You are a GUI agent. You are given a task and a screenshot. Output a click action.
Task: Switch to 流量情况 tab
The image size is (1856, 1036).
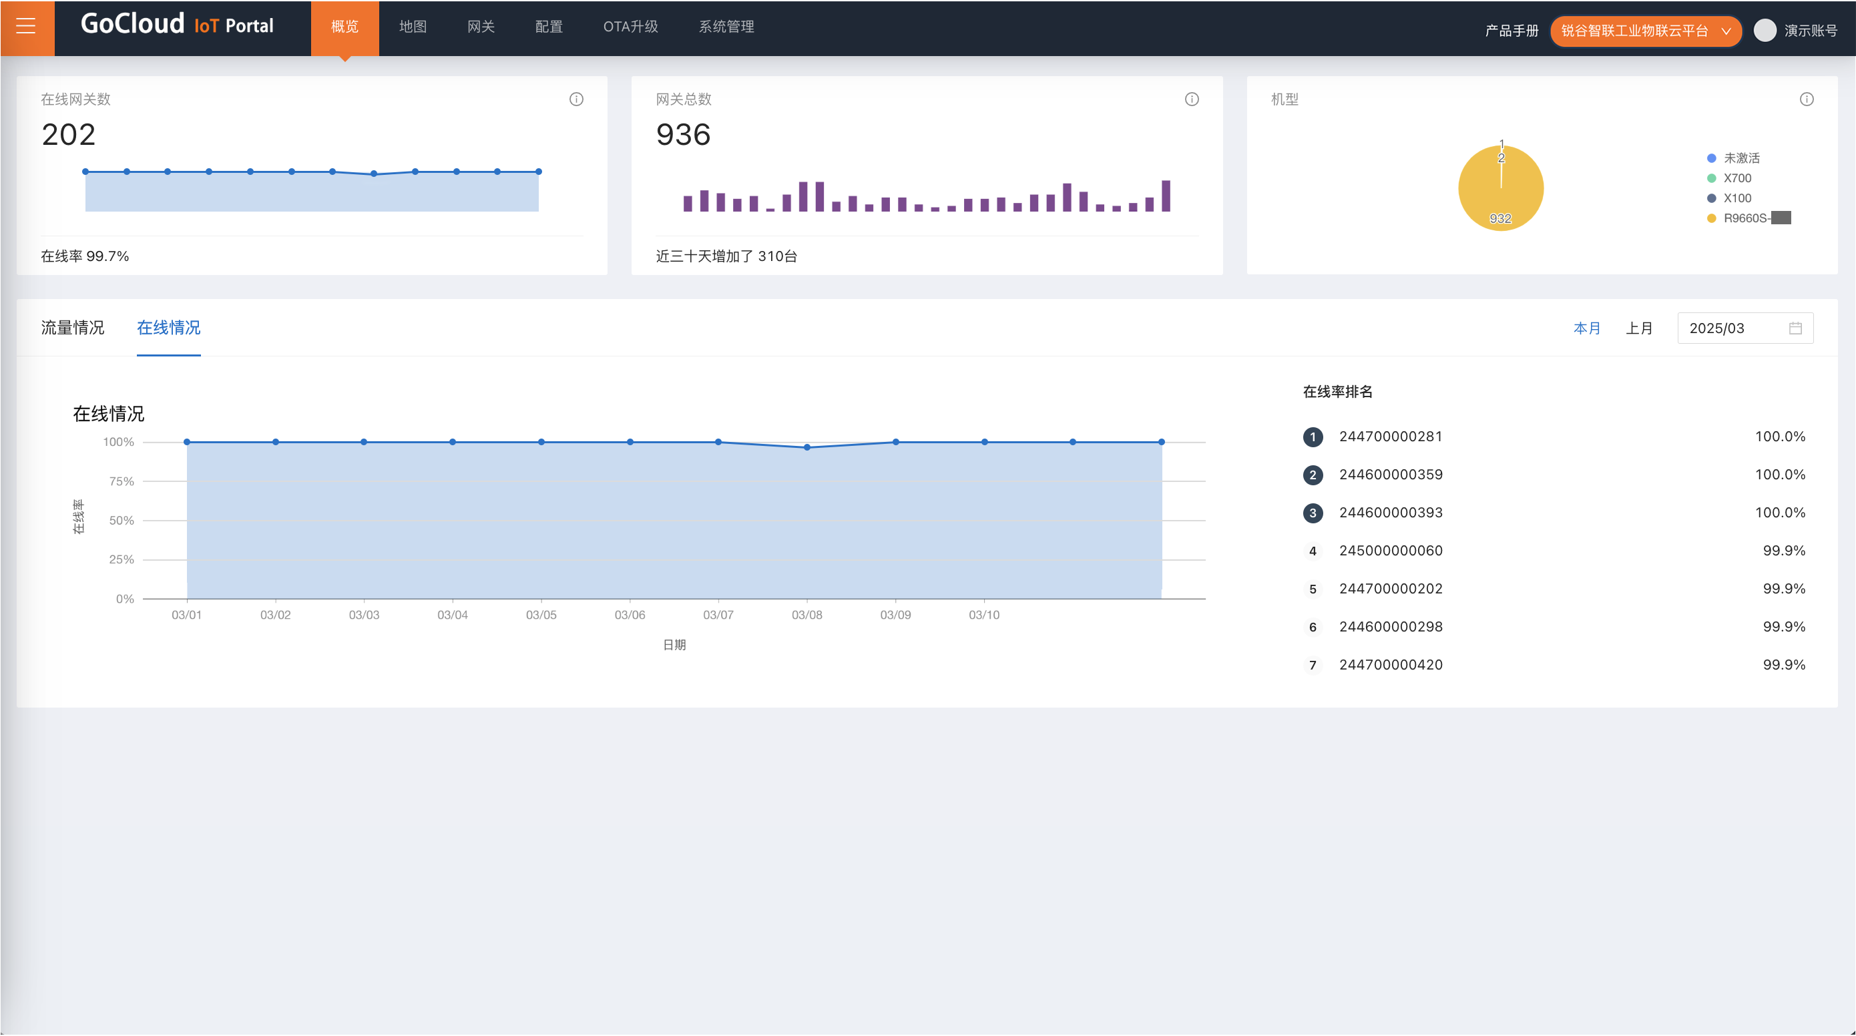73,328
